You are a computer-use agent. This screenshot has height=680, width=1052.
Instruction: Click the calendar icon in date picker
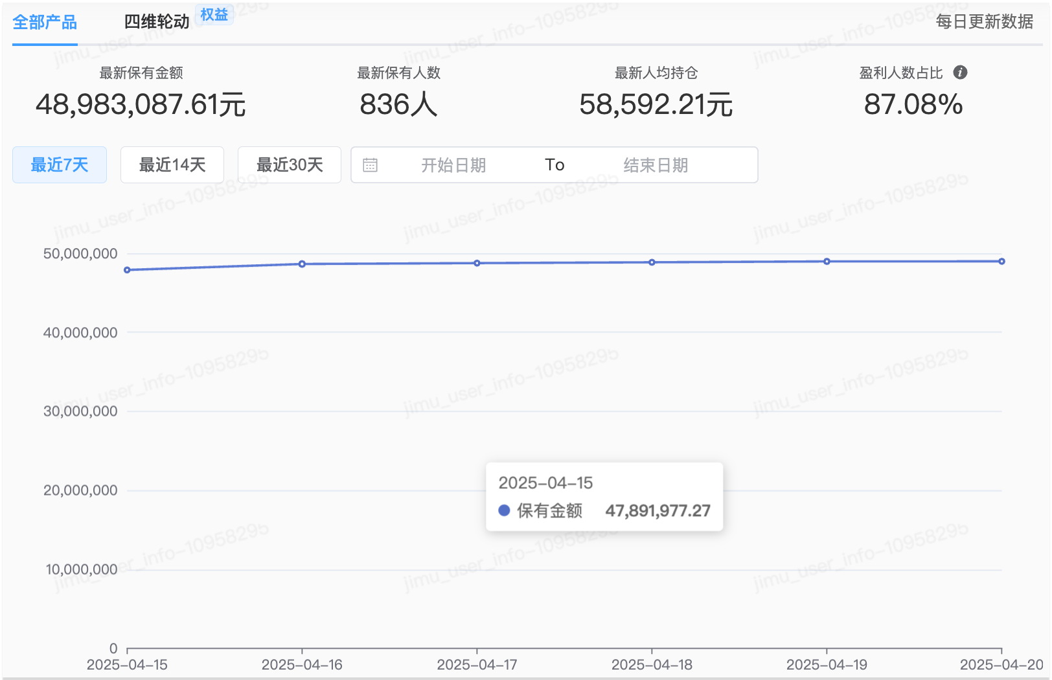[x=371, y=165]
